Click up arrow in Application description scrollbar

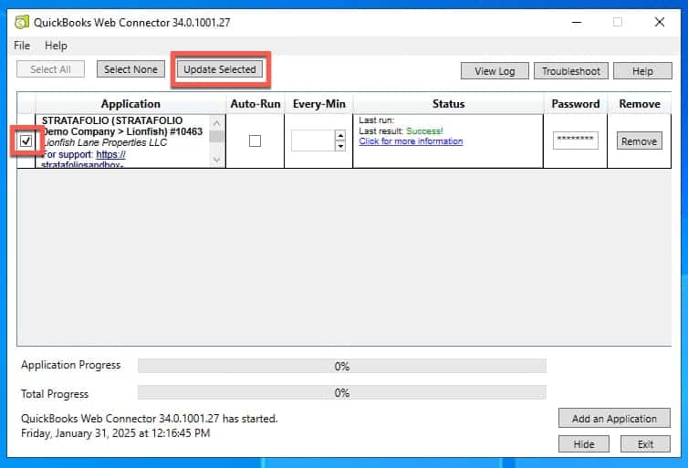point(216,123)
